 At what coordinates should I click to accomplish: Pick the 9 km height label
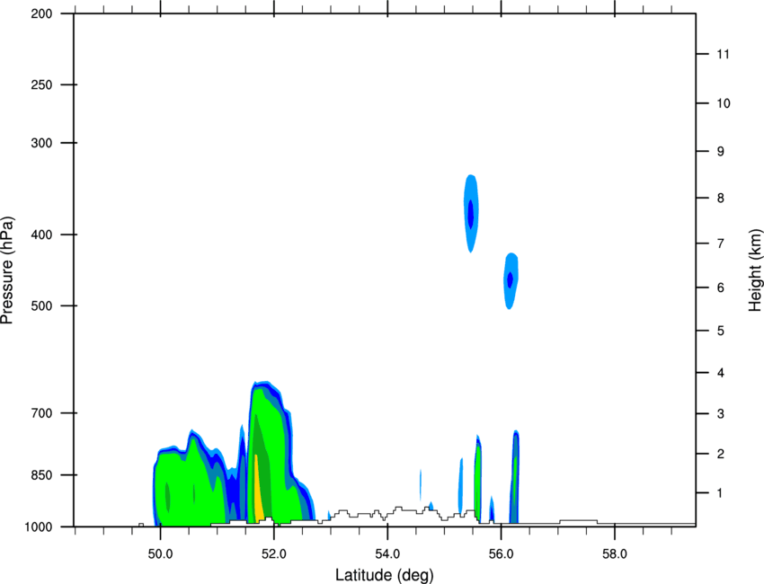tap(720, 152)
